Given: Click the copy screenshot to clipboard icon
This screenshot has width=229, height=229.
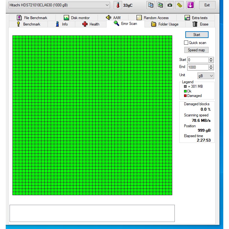Looking at the screenshot, I should [x=160, y=5].
